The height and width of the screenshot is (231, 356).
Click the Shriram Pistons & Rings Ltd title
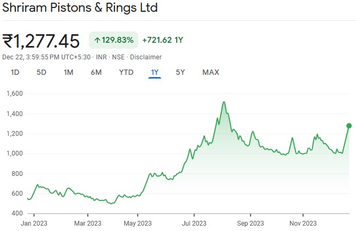point(80,9)
